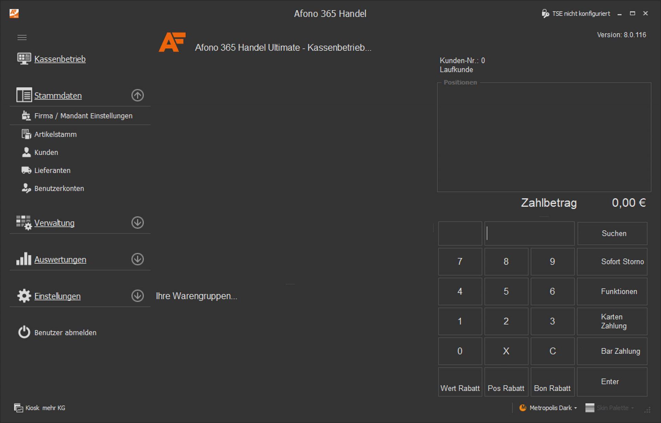The width and height of the screenshot is (661, 423).
Task: Click the Suchen button
Action: coord(612,233)
